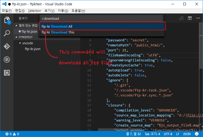Screen dimensions: 203x137
Task: Open the Debug view icon
Action: pos(7,60)
